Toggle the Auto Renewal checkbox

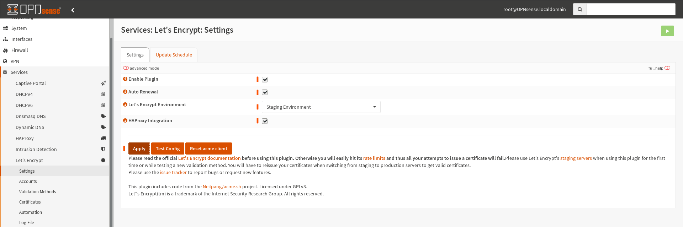[x=265, y=92]
